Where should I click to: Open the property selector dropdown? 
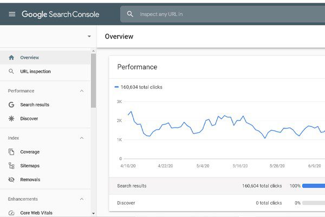[x=89, y=36]
